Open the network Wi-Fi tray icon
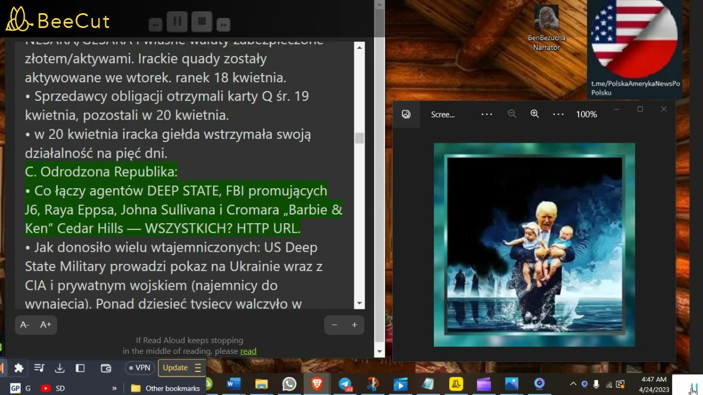 click(x=609, y=384)
